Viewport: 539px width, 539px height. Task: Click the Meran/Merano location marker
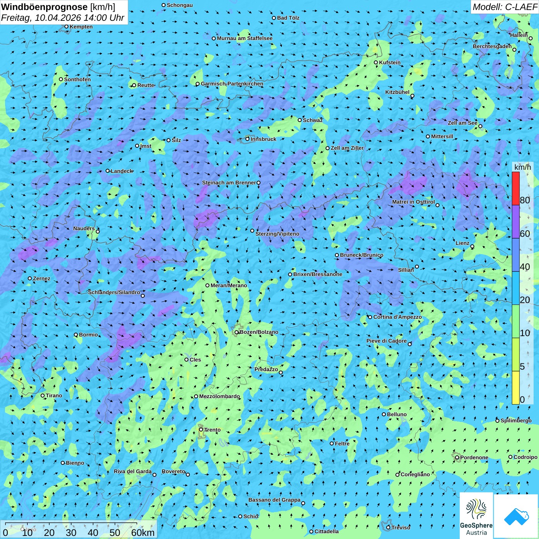coord(208,285)
